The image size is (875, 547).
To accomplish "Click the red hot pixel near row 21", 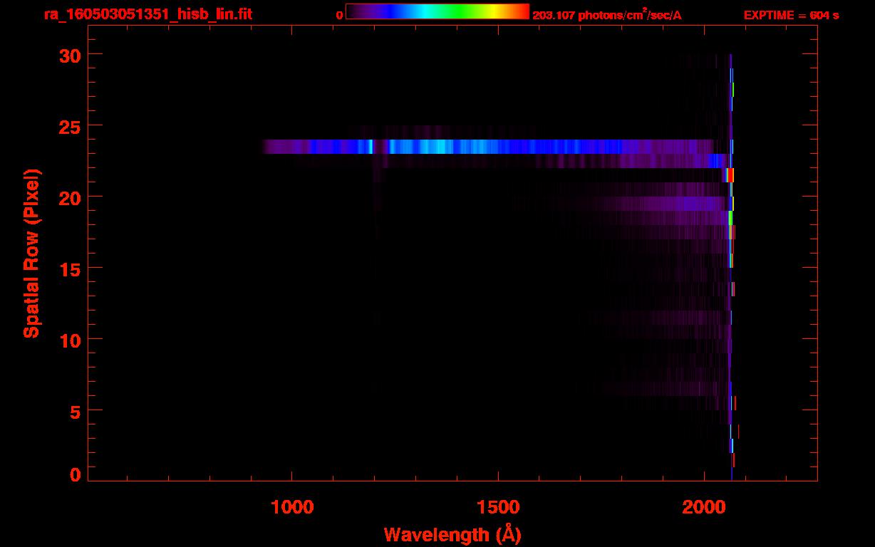I will click(730, 175).
